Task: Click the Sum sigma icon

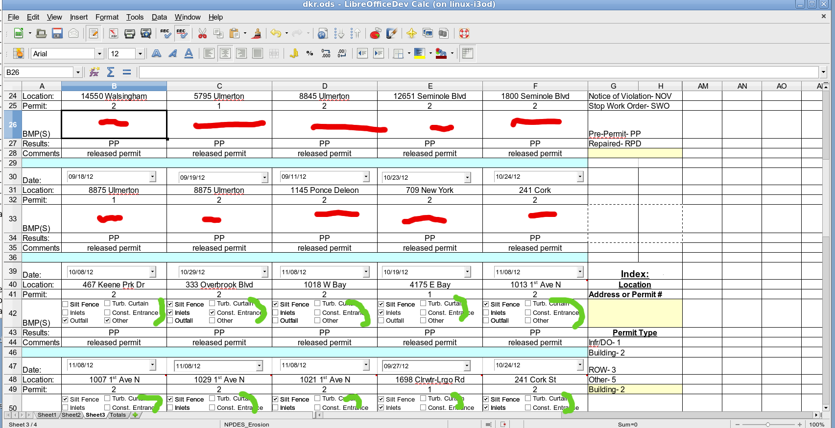Action: (x=111, y=72)
